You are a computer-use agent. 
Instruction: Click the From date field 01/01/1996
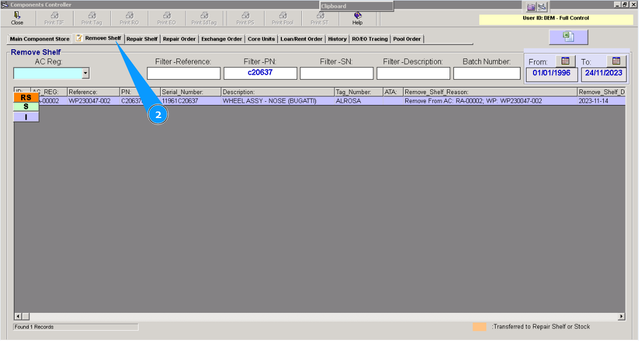[551, 75]
